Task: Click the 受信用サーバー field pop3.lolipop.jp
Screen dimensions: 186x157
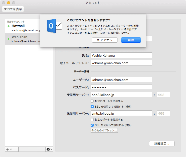Action: click(x=121, y=95)
